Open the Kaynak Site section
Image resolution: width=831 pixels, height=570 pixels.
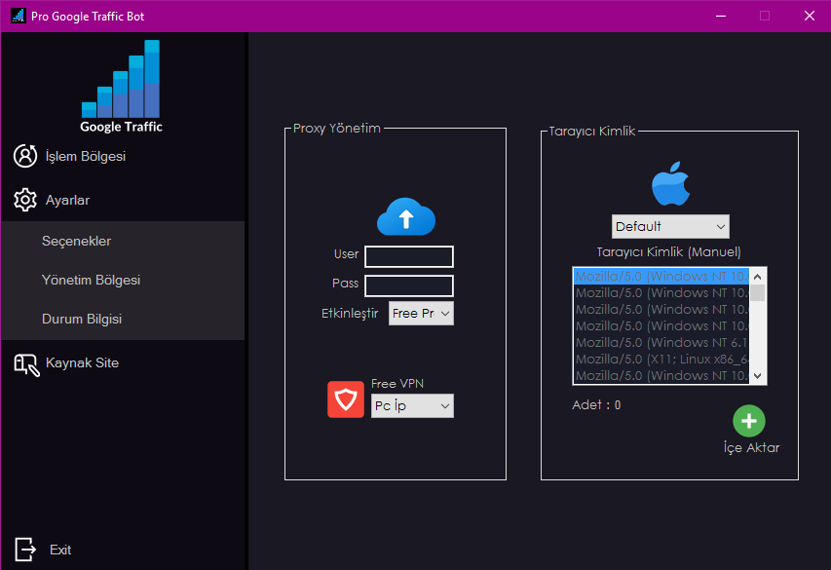coord(82,363)
